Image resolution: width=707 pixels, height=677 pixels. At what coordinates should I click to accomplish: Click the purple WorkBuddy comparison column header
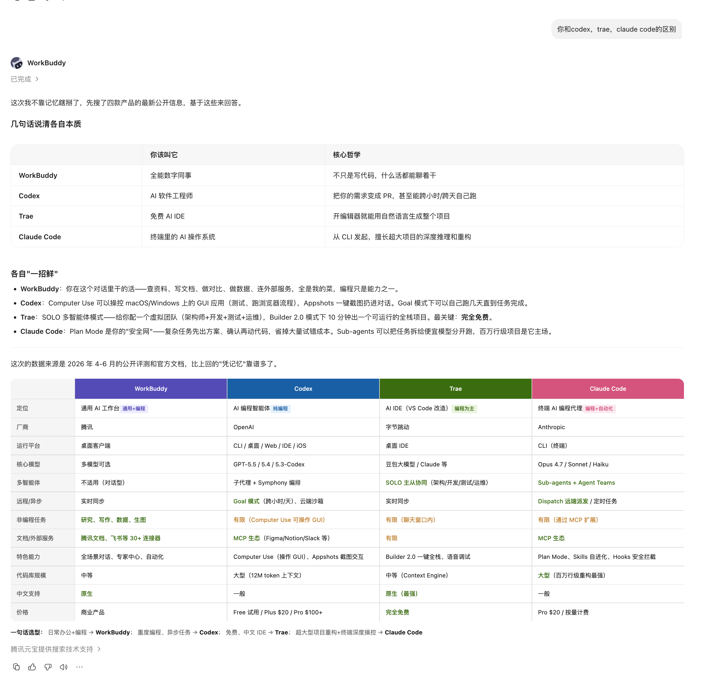tap(151, 389)
